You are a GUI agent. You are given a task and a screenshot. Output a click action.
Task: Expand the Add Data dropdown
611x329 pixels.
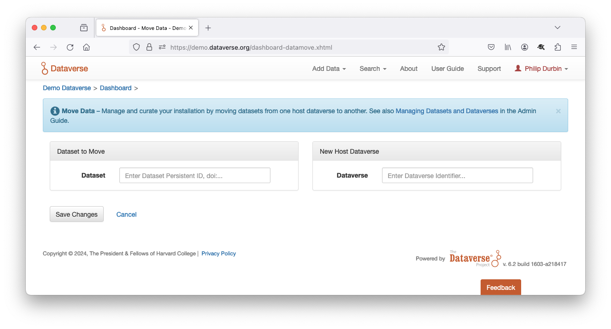[x=329, y=69]
